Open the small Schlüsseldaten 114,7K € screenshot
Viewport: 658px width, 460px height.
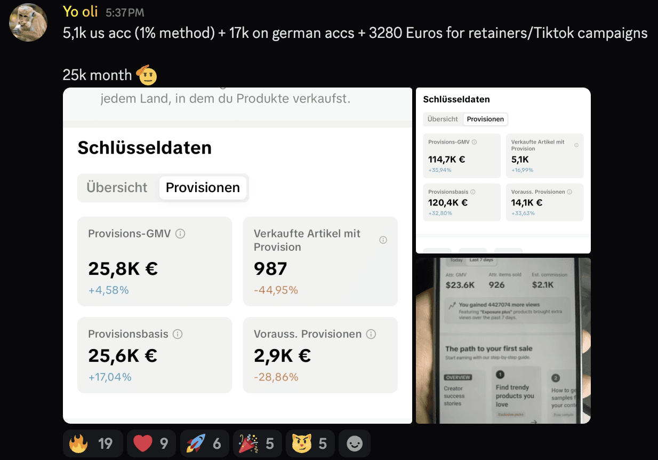point(503,170)
